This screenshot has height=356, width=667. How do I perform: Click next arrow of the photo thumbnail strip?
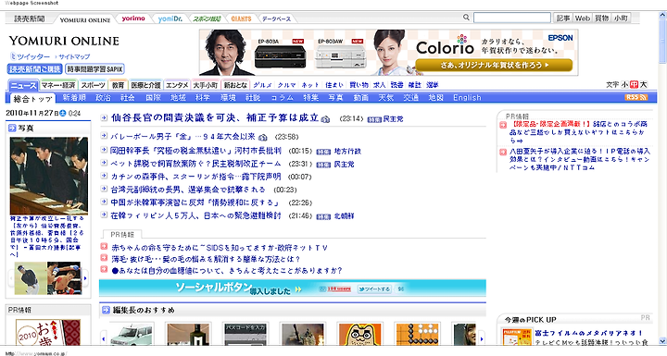click(85, 278)
